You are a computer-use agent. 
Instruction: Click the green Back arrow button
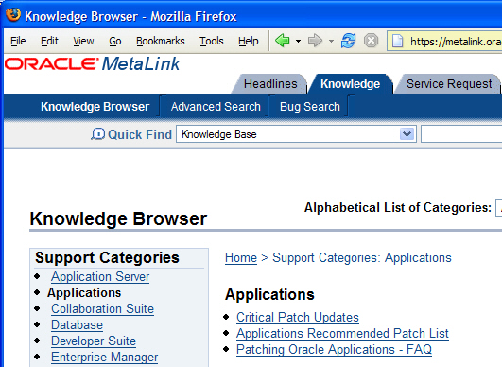[x=283, y=41]
